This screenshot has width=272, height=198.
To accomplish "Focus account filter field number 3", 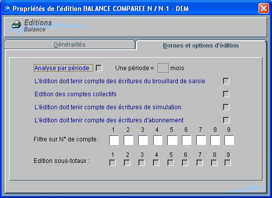I will 143,140.
